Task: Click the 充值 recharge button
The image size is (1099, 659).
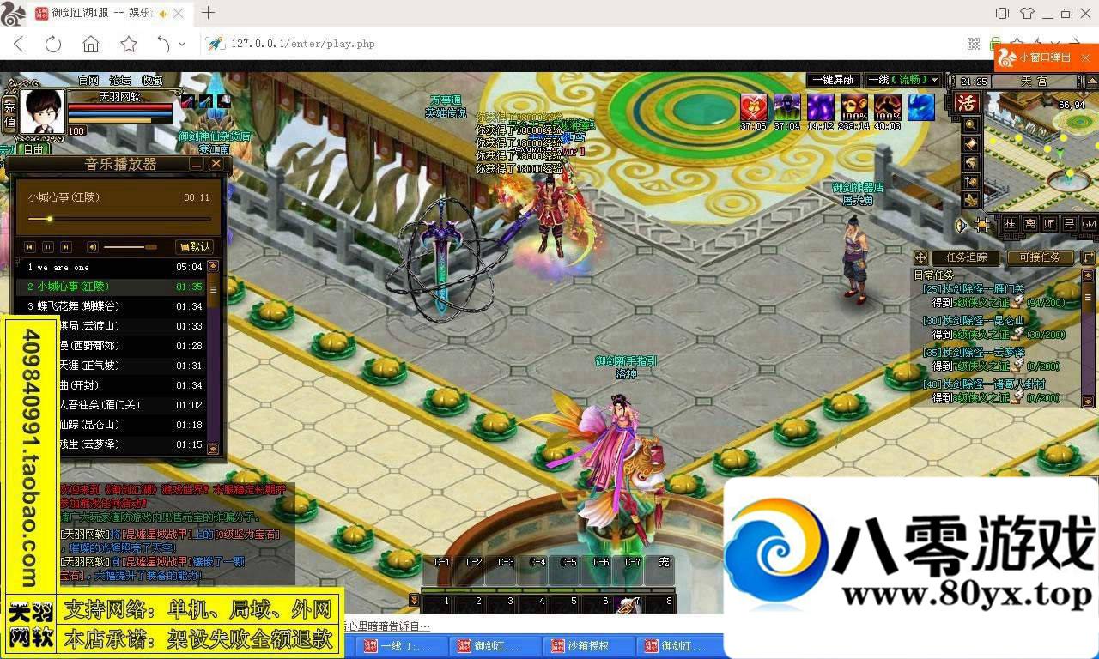Action: tap(9, 115)
